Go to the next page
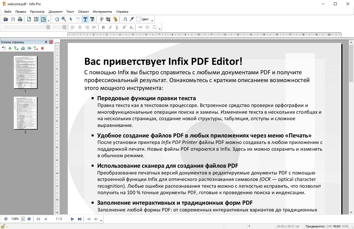 [72, 219]
